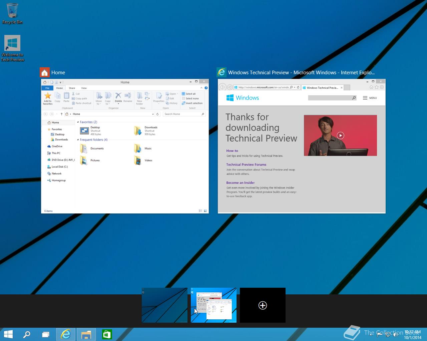Screen dimensions: 427x341
Task: Add a new virtual desktop
Action: [263, 305]
